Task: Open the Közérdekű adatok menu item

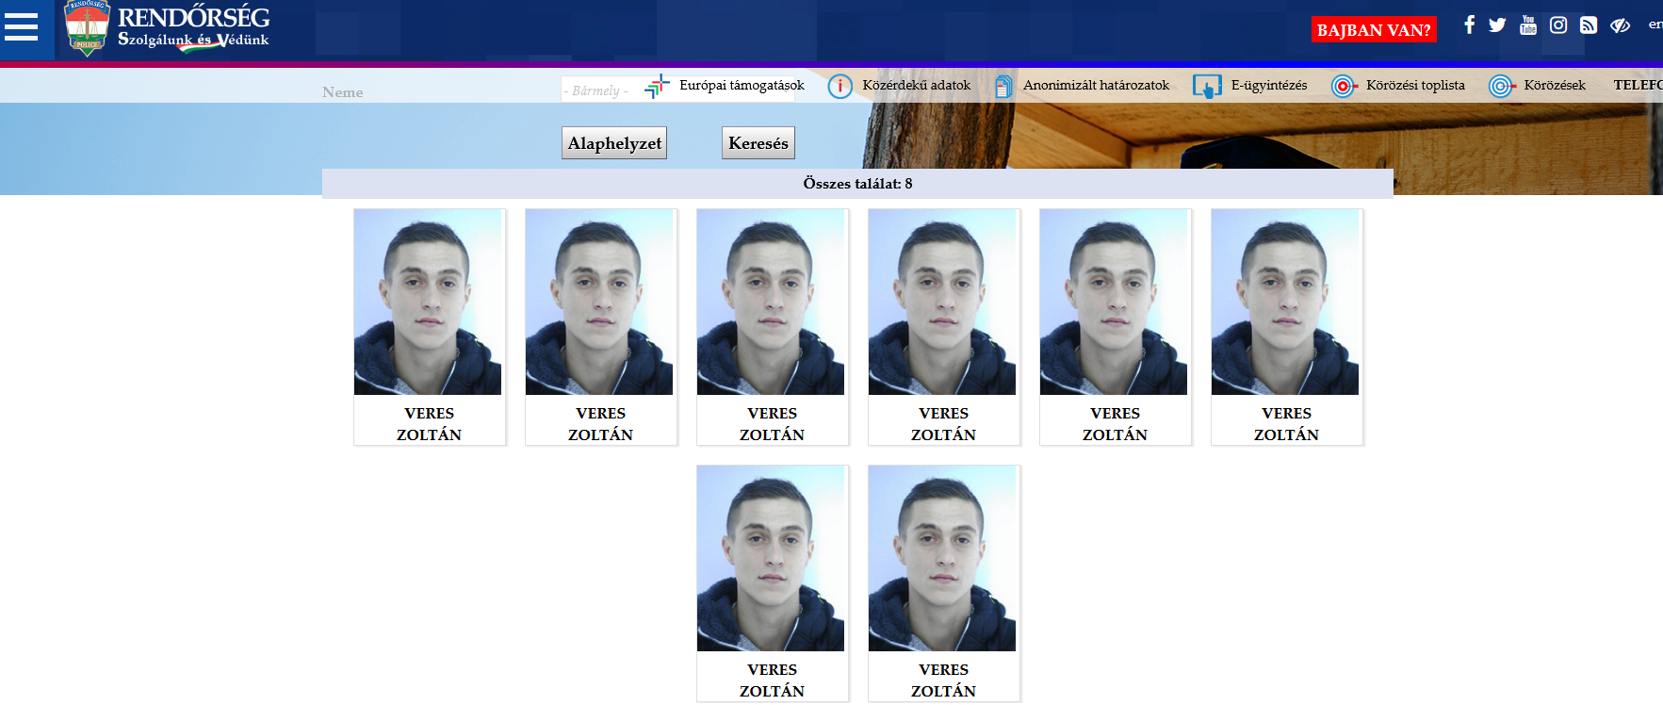Action: point(899,86)
